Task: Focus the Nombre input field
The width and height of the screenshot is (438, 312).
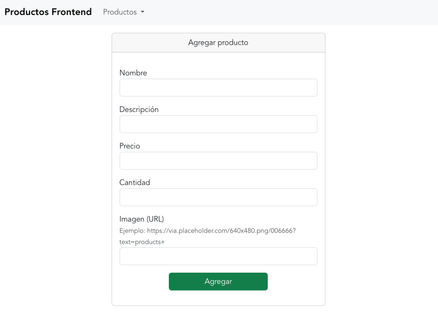Action: (x=218, y=88)
